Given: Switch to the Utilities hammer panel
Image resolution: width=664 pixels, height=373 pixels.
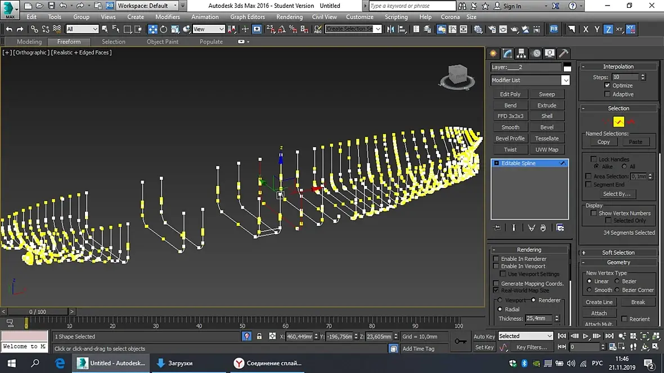Looking at the screenshot, I should (x=563, y=53).
